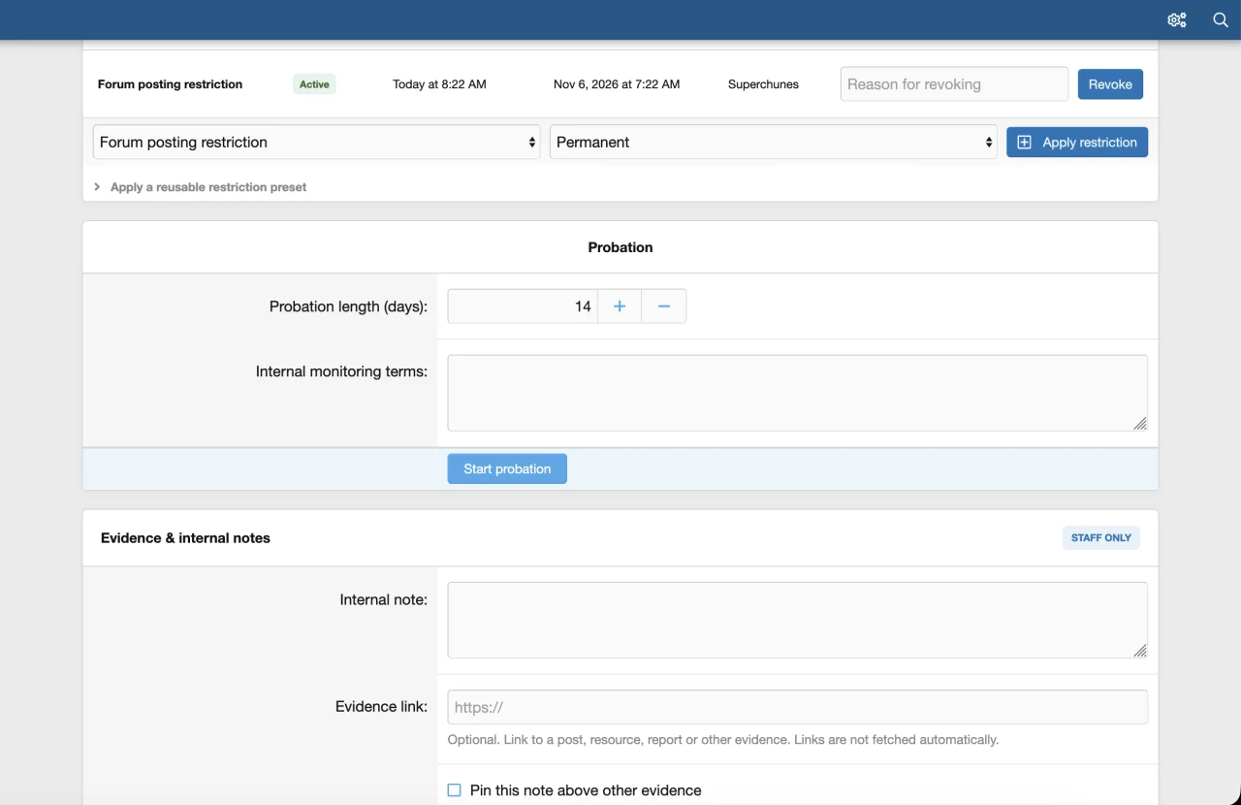The image size is (1241, 805).
Task: Click 'Today at 8:22 AM' start time
Action: (x=439, y=84)
